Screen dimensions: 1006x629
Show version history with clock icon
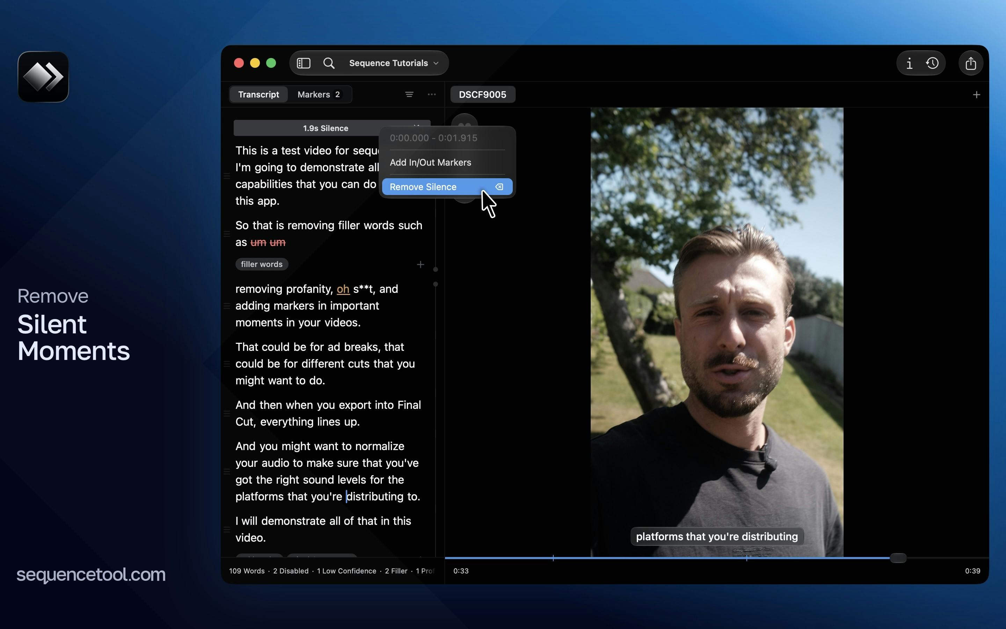(932, 63)
